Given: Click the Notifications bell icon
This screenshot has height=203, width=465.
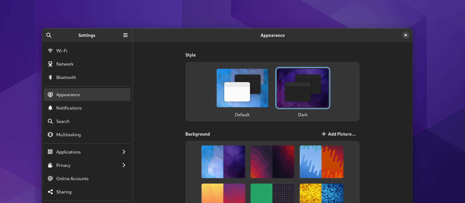Looking at the screenshot, I should tap(50, 108).
